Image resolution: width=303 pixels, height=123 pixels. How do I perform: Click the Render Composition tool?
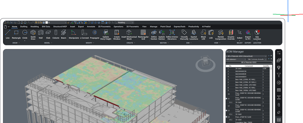pos(221,35)
